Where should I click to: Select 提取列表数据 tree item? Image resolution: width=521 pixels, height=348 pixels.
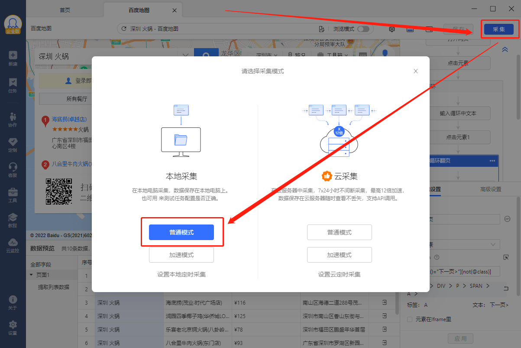tap(54, 287)
